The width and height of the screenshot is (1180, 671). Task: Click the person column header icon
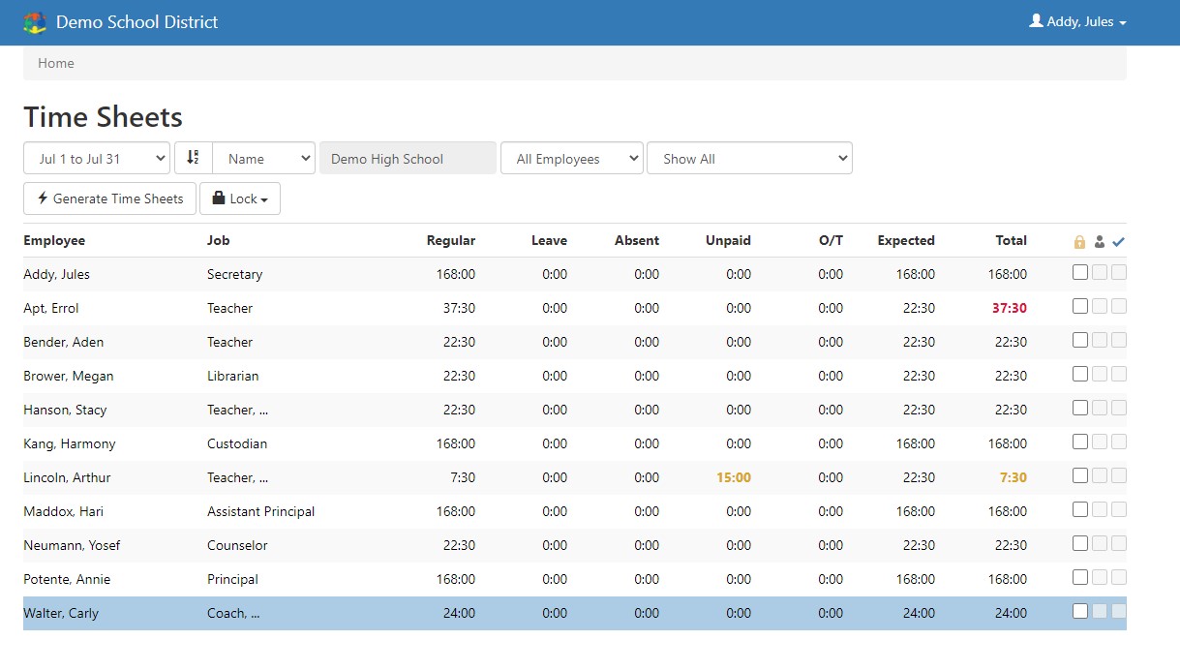click(x=1099, y=241)
